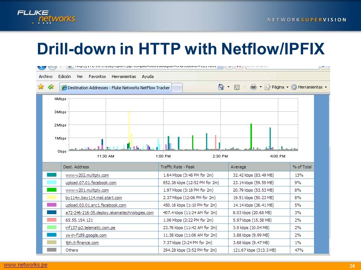This screenshot has width=361, height=270.
Task: Open the by114w.bay114.mail.start.com link
Action: [x=94, y=198]
